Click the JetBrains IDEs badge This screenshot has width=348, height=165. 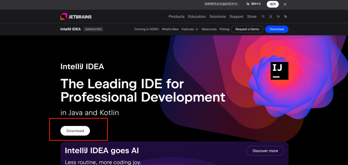point(93,29)
